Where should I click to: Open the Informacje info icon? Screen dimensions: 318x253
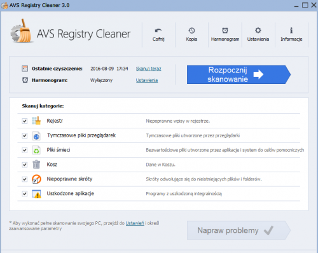tap(291, 31)
